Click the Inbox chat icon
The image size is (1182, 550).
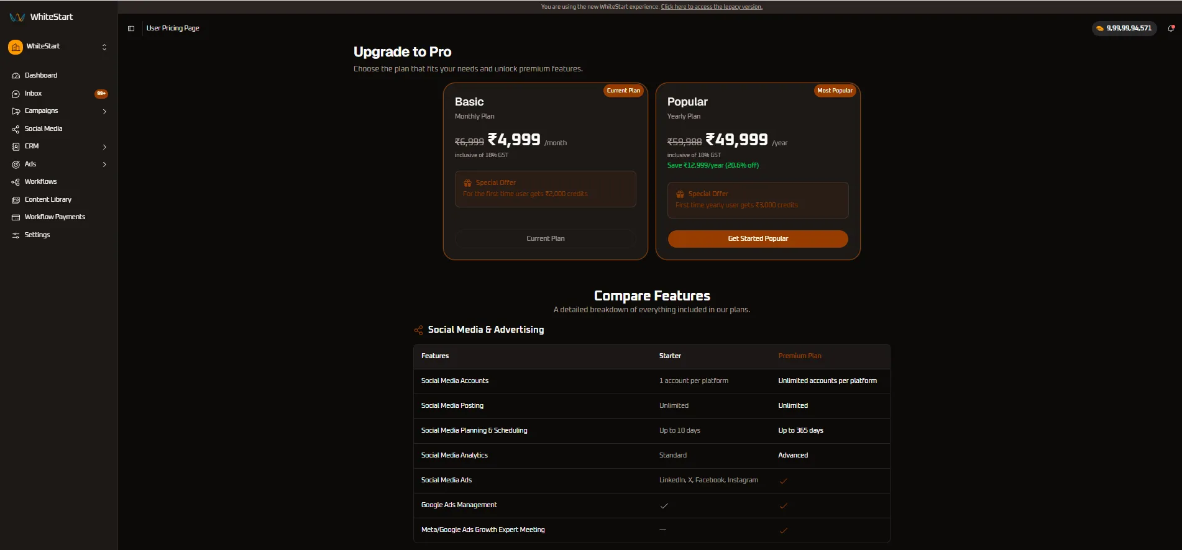click(x=16, y=94)
